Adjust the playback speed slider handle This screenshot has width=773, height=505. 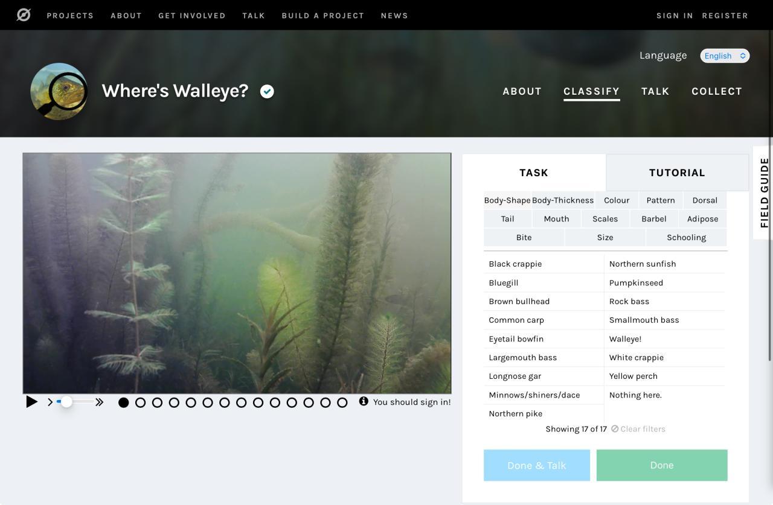click(66, 402)
